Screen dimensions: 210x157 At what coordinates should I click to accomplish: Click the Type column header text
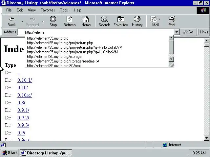(x=10, y=65)
